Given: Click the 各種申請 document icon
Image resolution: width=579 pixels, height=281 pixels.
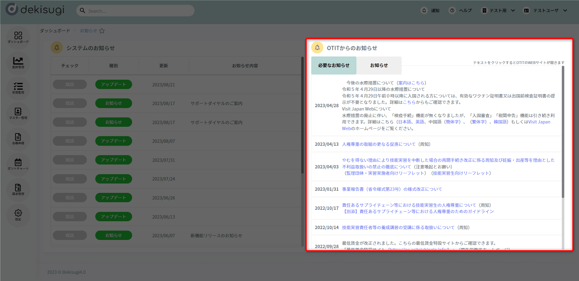Looking at the screenshot, I should click(18, 139).
